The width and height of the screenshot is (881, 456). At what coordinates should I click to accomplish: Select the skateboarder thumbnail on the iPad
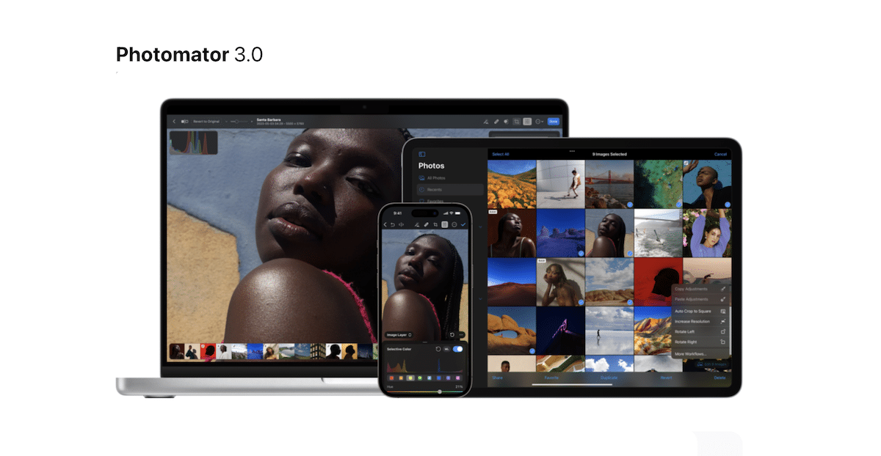[560, 183]
